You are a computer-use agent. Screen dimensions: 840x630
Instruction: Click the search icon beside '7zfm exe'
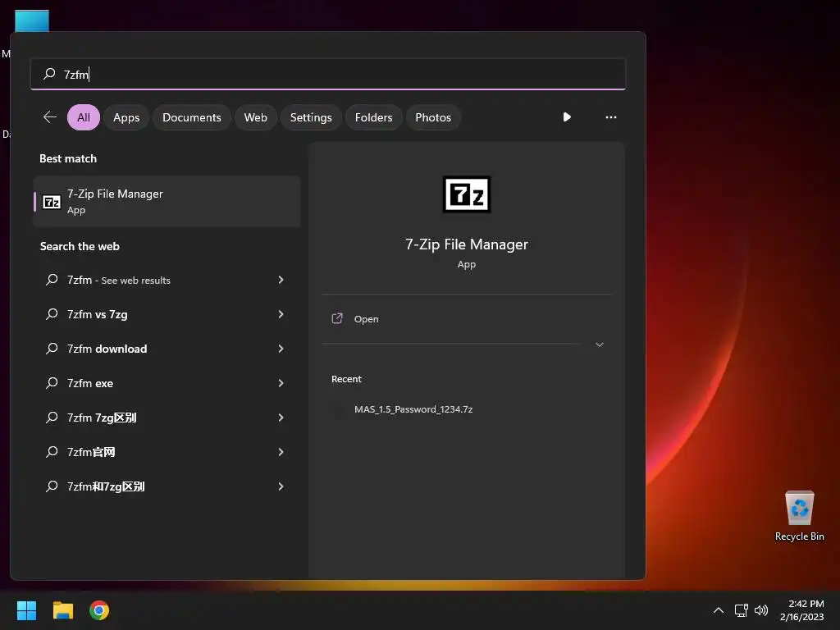tap(52, 383)
